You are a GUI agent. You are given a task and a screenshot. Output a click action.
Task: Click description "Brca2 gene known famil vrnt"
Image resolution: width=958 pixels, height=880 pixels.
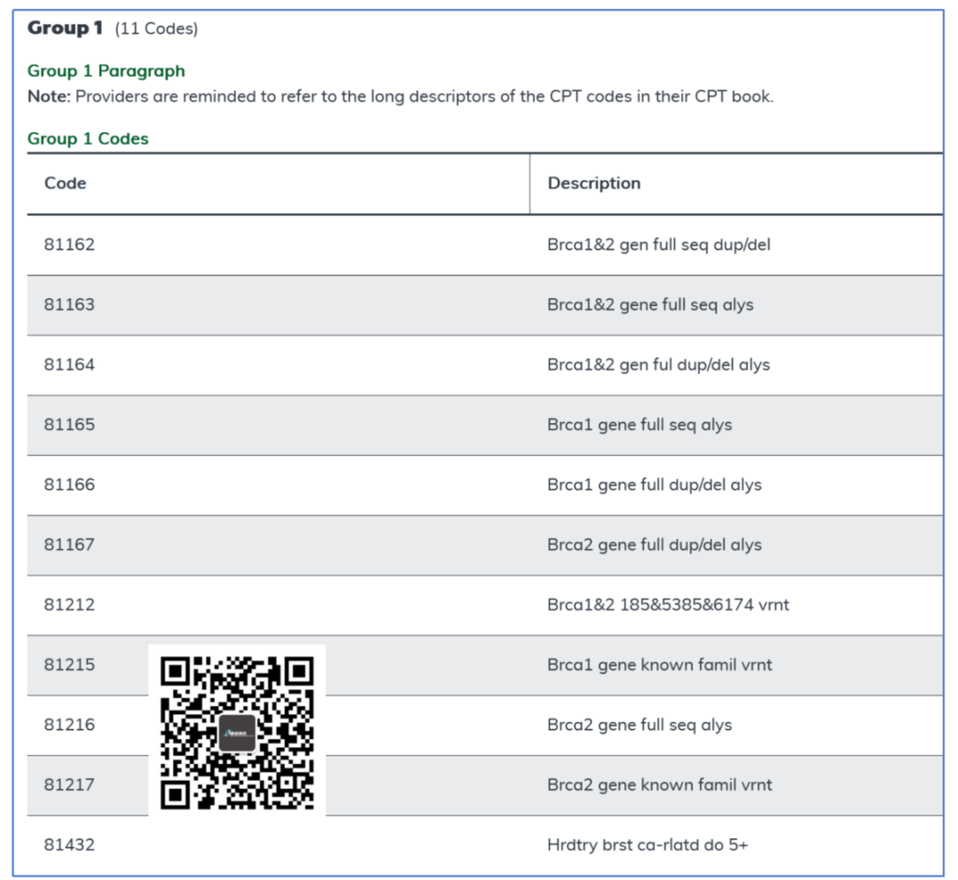[659, 785]
